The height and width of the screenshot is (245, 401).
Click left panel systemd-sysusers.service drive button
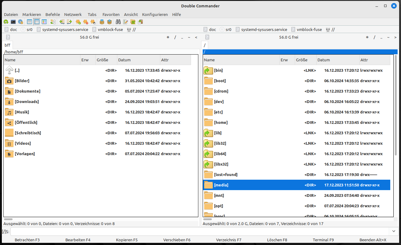point(62,30)
